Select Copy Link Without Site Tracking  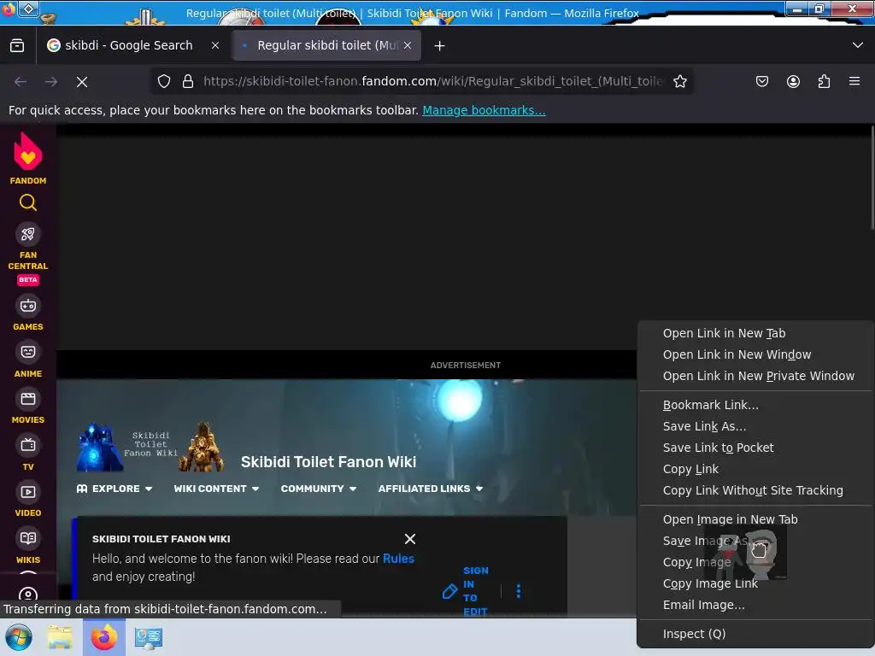click(x=755, y=490)
